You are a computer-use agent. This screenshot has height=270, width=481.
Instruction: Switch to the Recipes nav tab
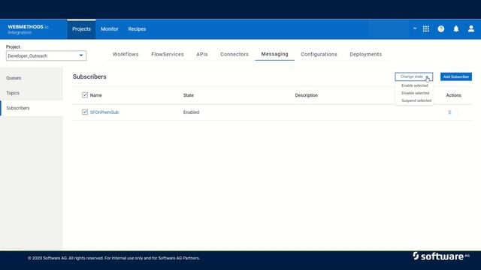[x=137, y=29]
